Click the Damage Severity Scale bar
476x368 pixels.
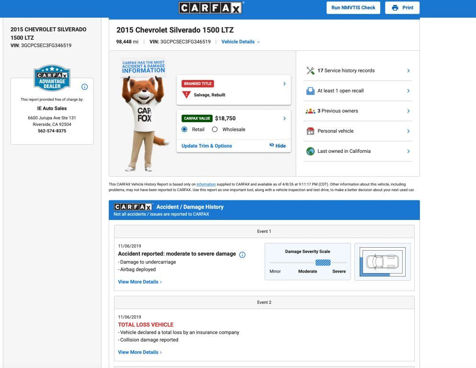click(308, 263)
